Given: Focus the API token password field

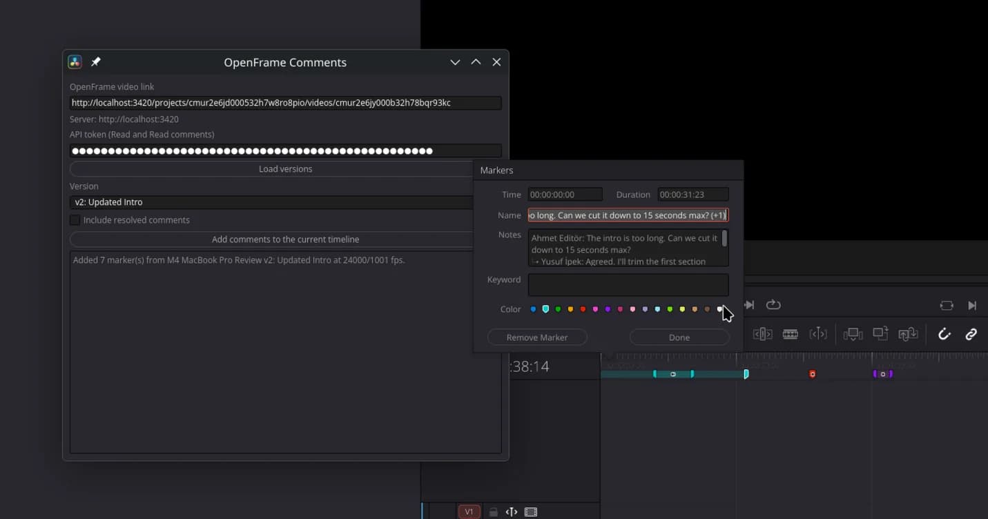Looking at the screenshot, I should click(285, 151).
